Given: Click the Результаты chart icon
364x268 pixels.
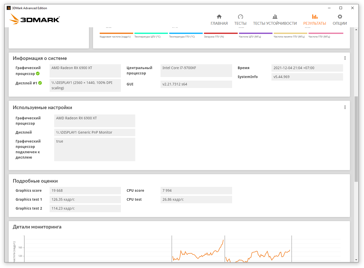Looking at the screenshot, I should click(315, 17).
